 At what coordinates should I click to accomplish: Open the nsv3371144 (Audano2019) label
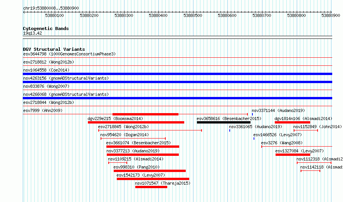[278, 110]
